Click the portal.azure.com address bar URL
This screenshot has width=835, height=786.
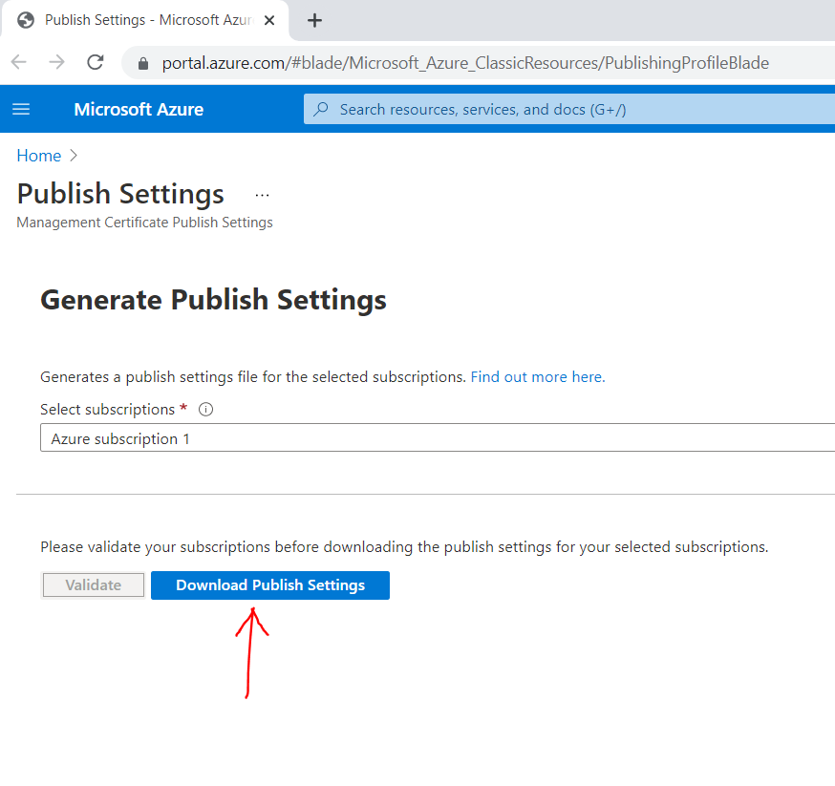tap(465, 63)
